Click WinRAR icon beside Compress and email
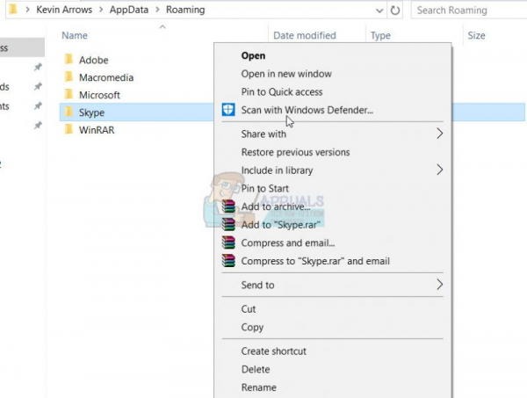This screenshot has width=527, height=398. (x=228, y=242)
